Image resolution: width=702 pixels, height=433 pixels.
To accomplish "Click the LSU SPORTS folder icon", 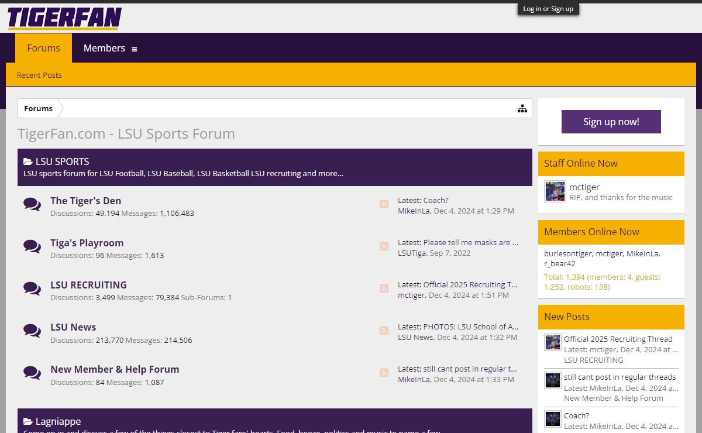I will (28, 161).
